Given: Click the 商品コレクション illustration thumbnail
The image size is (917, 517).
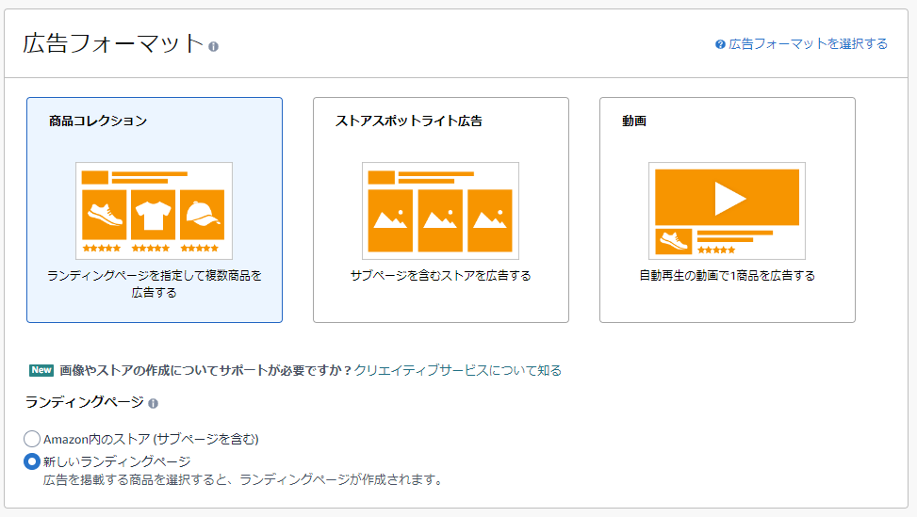Looking at the screenshot, I should tap(154, 211).
